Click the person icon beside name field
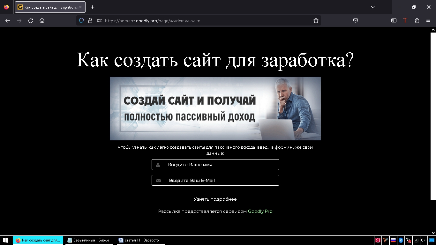 (x=158, y=165)
